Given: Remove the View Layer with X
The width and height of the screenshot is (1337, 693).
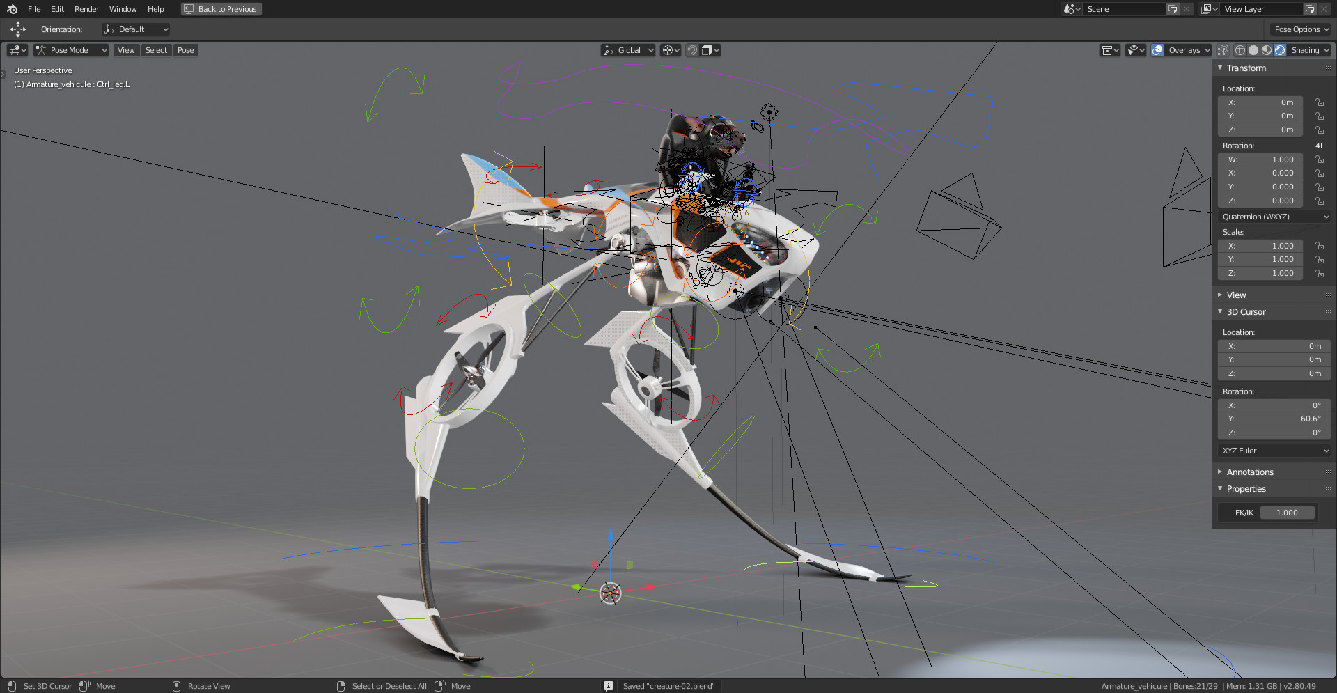Looking at the screenshot, I should click(x=1324, y=9).
